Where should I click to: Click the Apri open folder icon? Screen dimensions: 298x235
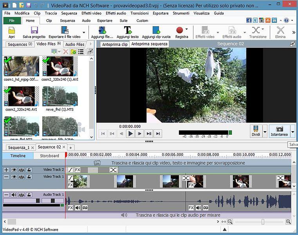pos(12,31)
